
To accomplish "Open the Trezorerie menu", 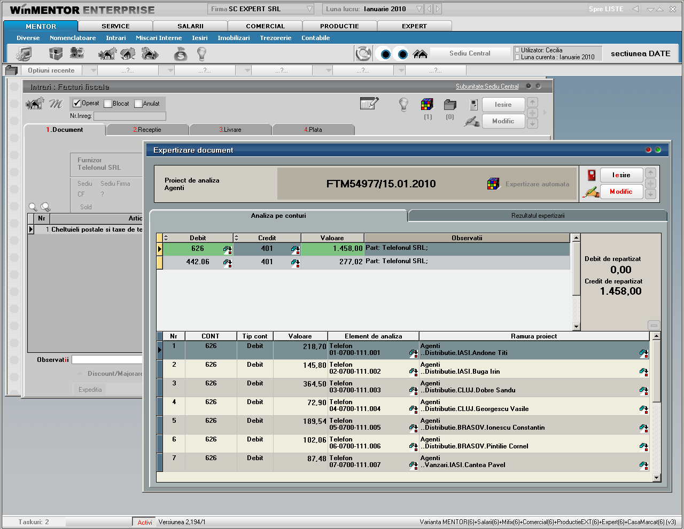I will (x=275, y=38).
